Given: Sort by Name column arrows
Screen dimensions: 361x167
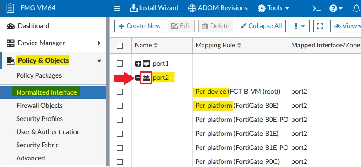Looking at the screenshot, I should pos(156,46).
